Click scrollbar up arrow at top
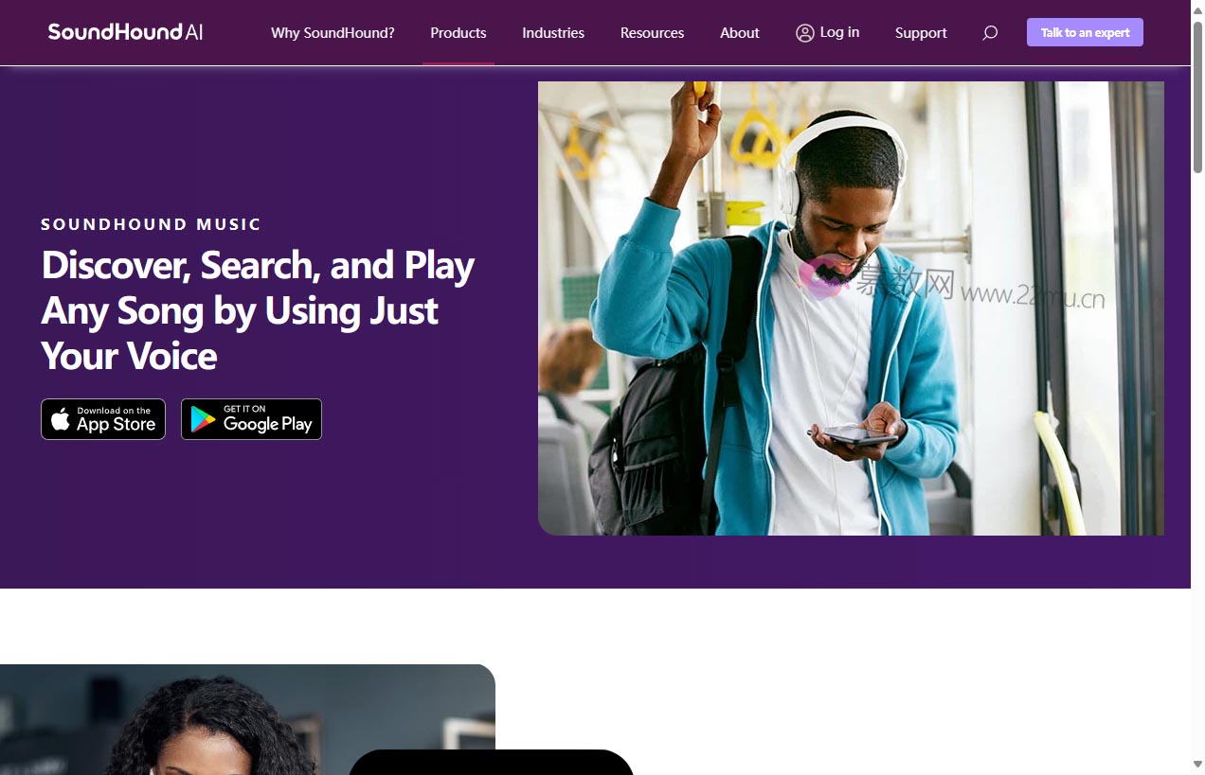This screenshot has width=1205, height=775. pyautogui.click(x=1197, y=8)
